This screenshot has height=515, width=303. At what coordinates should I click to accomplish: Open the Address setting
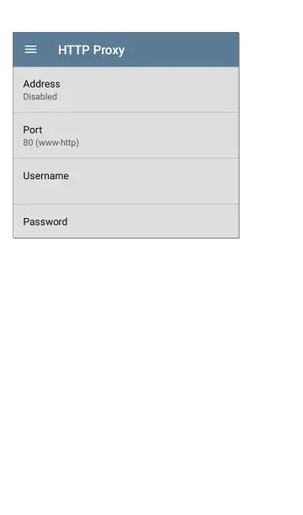(x=126, y=90)
